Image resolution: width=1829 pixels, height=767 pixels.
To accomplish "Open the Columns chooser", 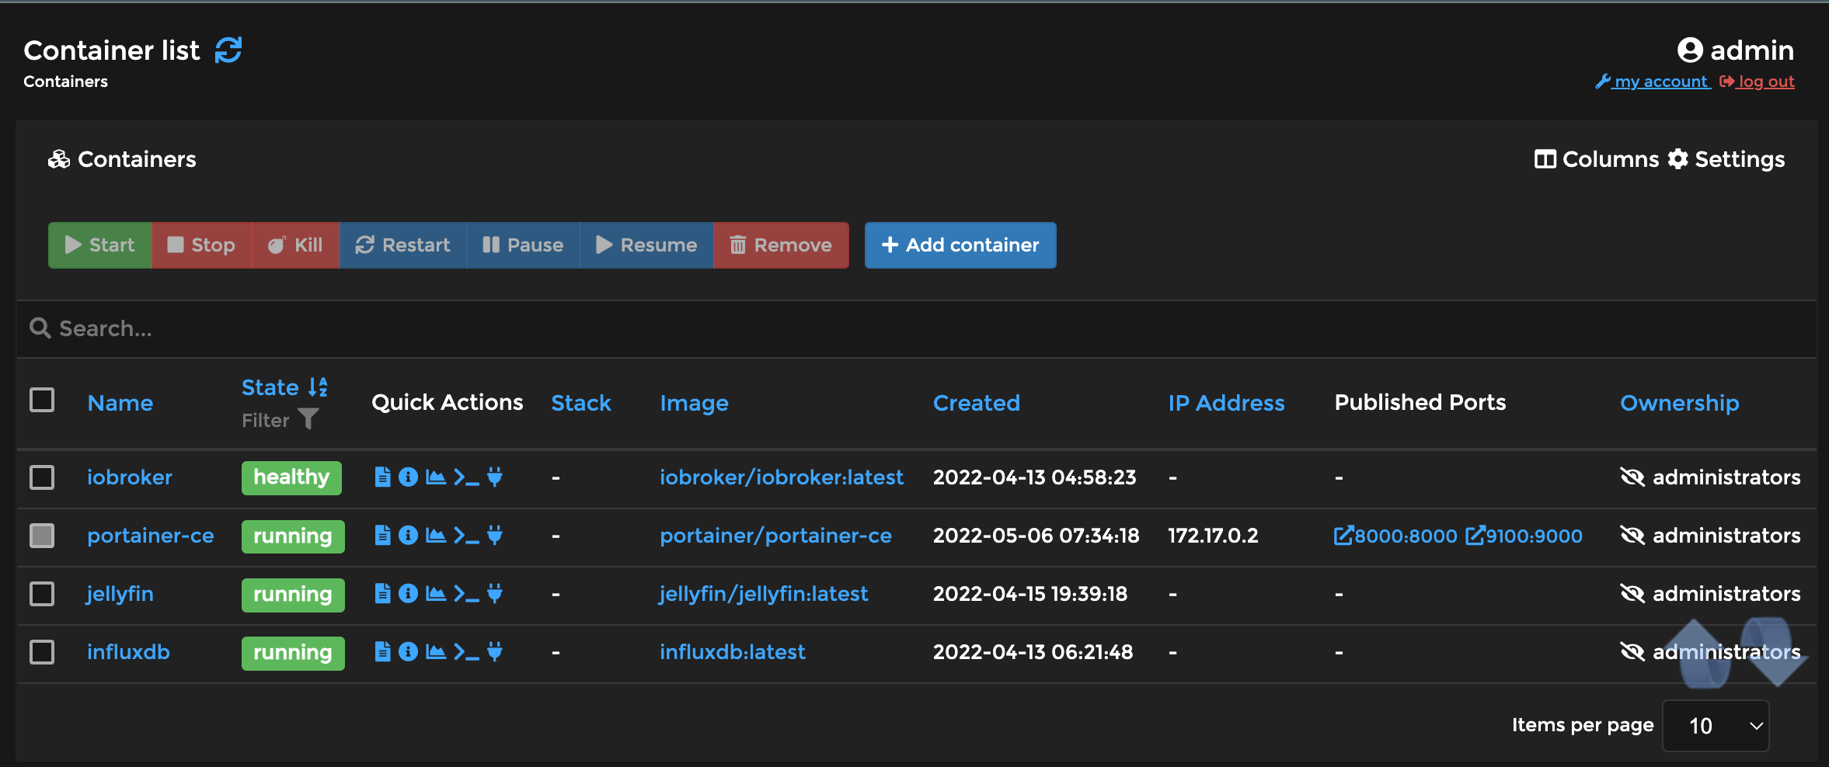I will point(1596,159).
